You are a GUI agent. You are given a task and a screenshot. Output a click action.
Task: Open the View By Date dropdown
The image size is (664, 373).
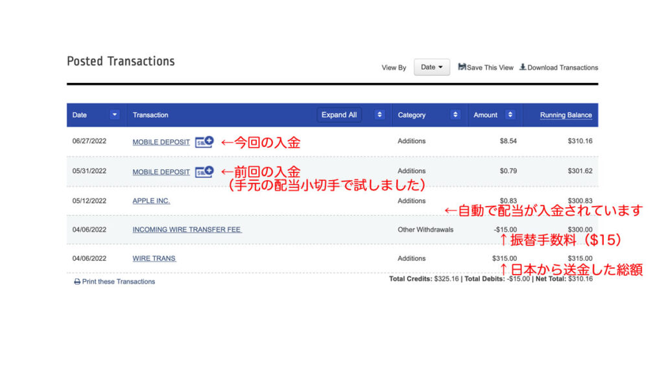coord(431,67)
